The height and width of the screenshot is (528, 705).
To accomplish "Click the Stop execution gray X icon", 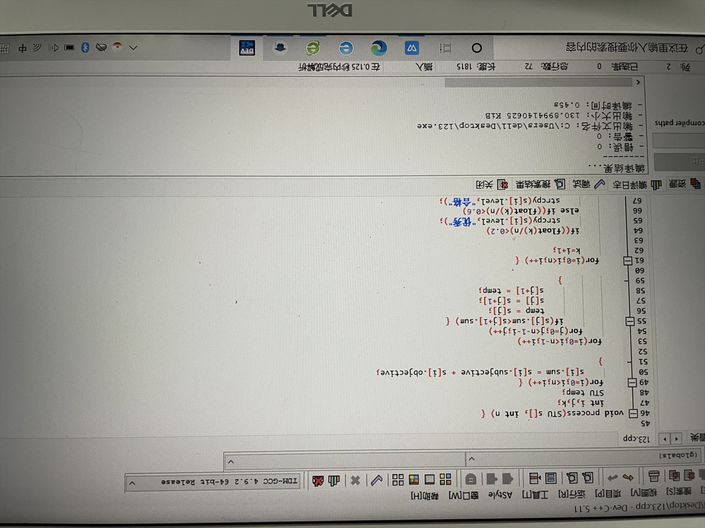I will [x=355, y=480].
